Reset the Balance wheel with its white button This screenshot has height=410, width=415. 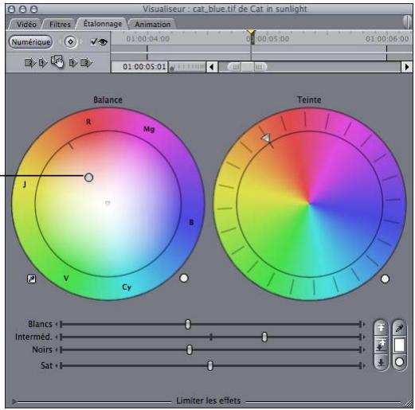[x=184, y=278]
